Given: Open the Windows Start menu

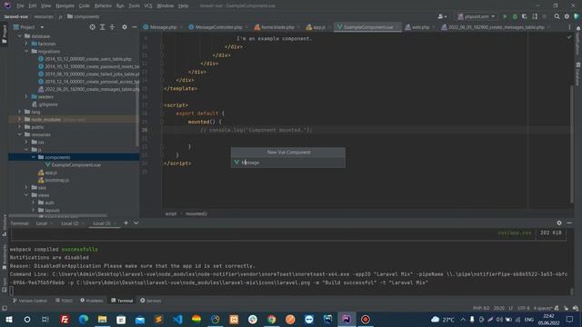Looking at the screenshot, I should (x=8, y=319).
